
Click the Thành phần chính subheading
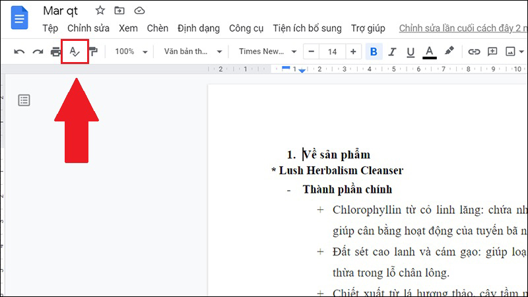click(x=347, y=189)
